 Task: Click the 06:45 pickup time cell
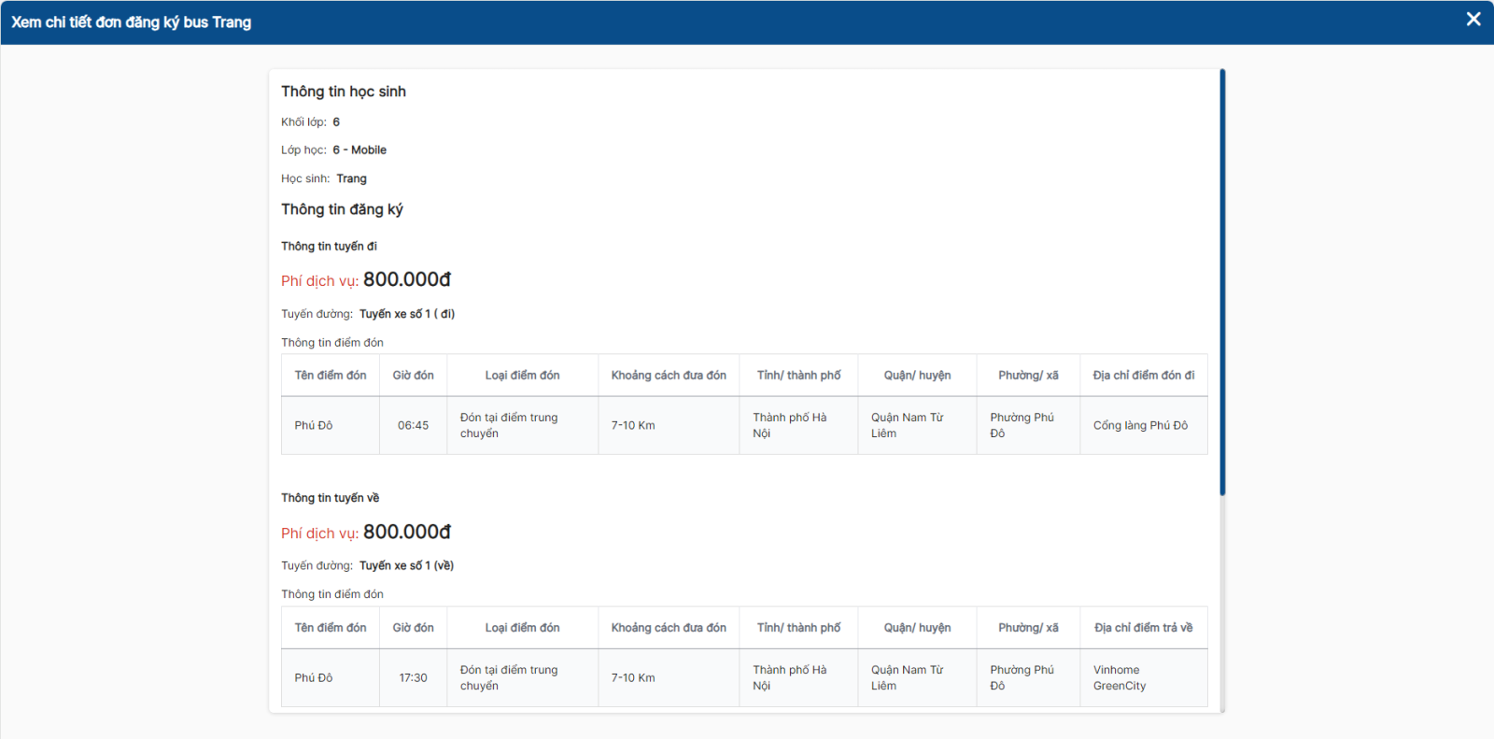tap(413, 426)
